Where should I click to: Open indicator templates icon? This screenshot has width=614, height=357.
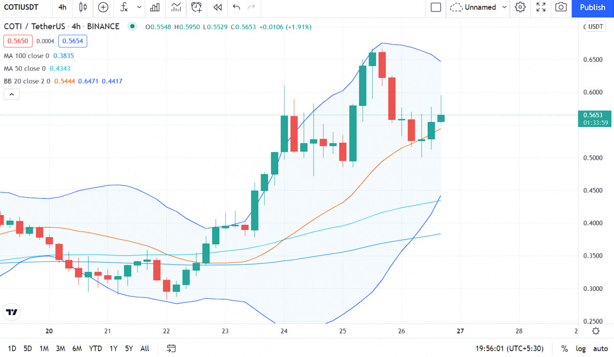coord(176,7)
